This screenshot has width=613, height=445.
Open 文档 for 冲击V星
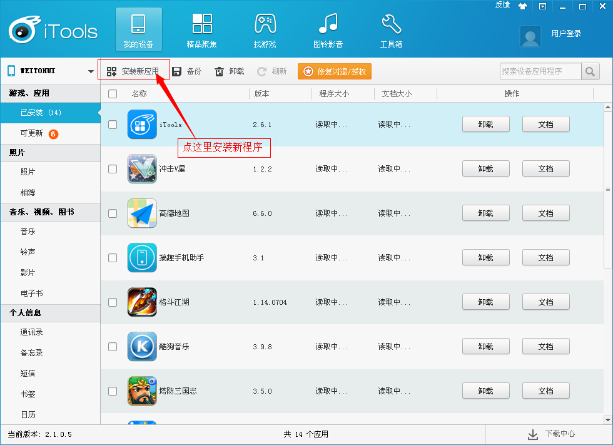coord(545,169)
